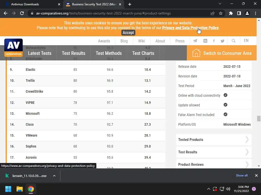Expand the Test Results sidebar section
This screenshot has height=195, width=261.
(x=214, y=152)
